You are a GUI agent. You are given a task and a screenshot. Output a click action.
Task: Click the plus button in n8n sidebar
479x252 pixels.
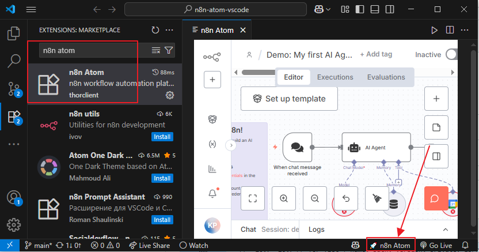[212, 80]
